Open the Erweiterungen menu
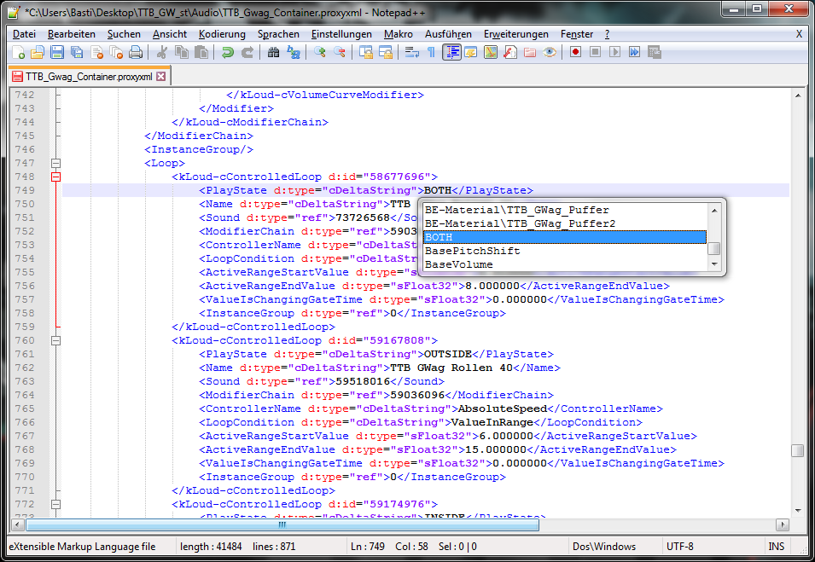 tap(515, 34)
